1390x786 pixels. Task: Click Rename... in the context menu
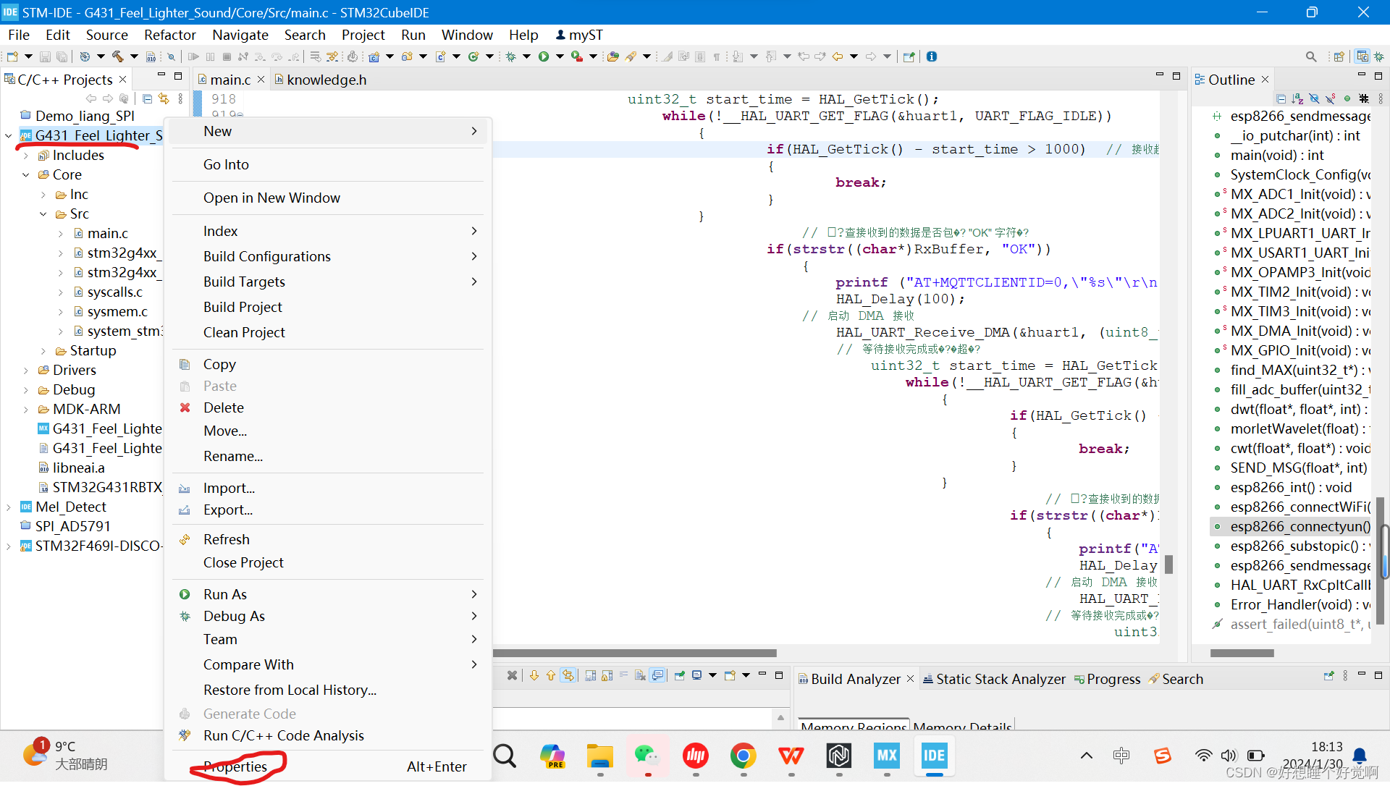[329, 456]
